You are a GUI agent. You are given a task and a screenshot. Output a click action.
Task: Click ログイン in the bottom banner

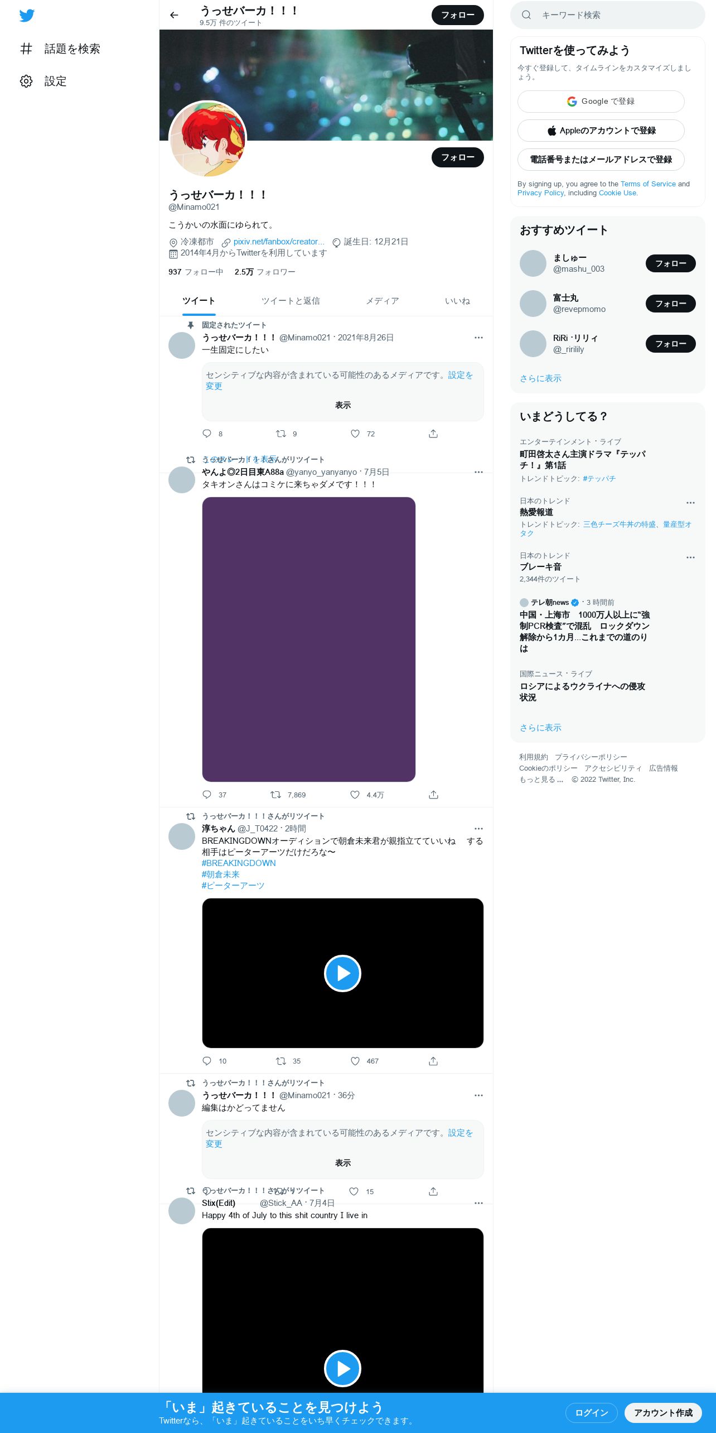(591, 1413)
